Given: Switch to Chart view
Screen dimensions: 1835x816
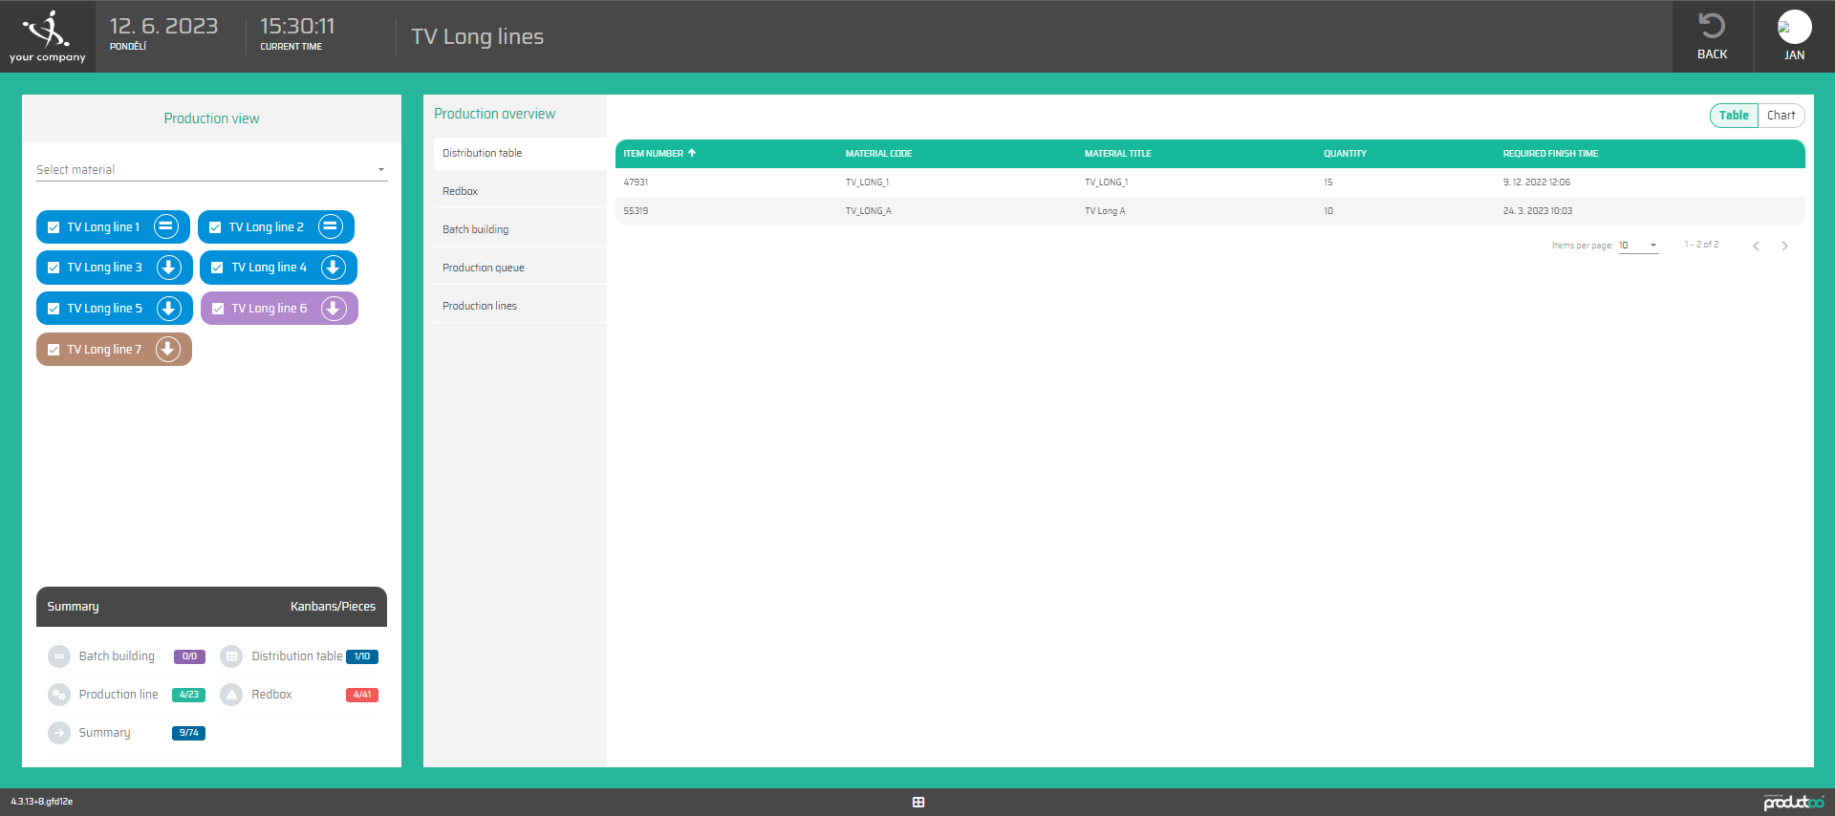Looking at the screenshot, I should click(1781, 116).
